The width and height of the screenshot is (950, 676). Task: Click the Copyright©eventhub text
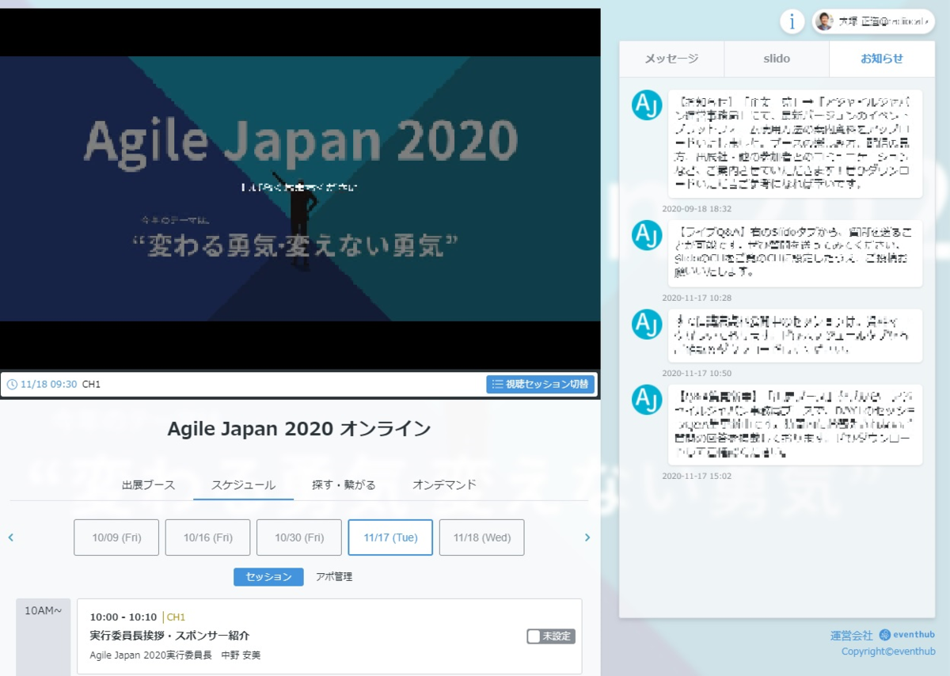[888, 651]
